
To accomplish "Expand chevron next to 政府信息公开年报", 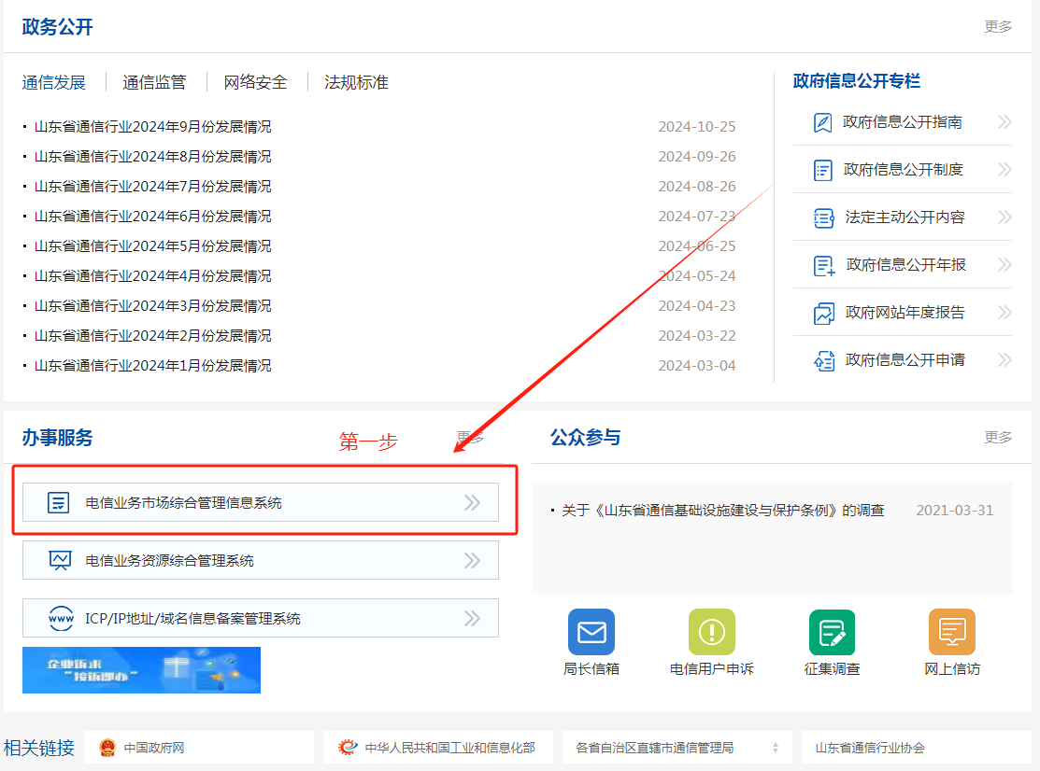I will (1004, 265).
